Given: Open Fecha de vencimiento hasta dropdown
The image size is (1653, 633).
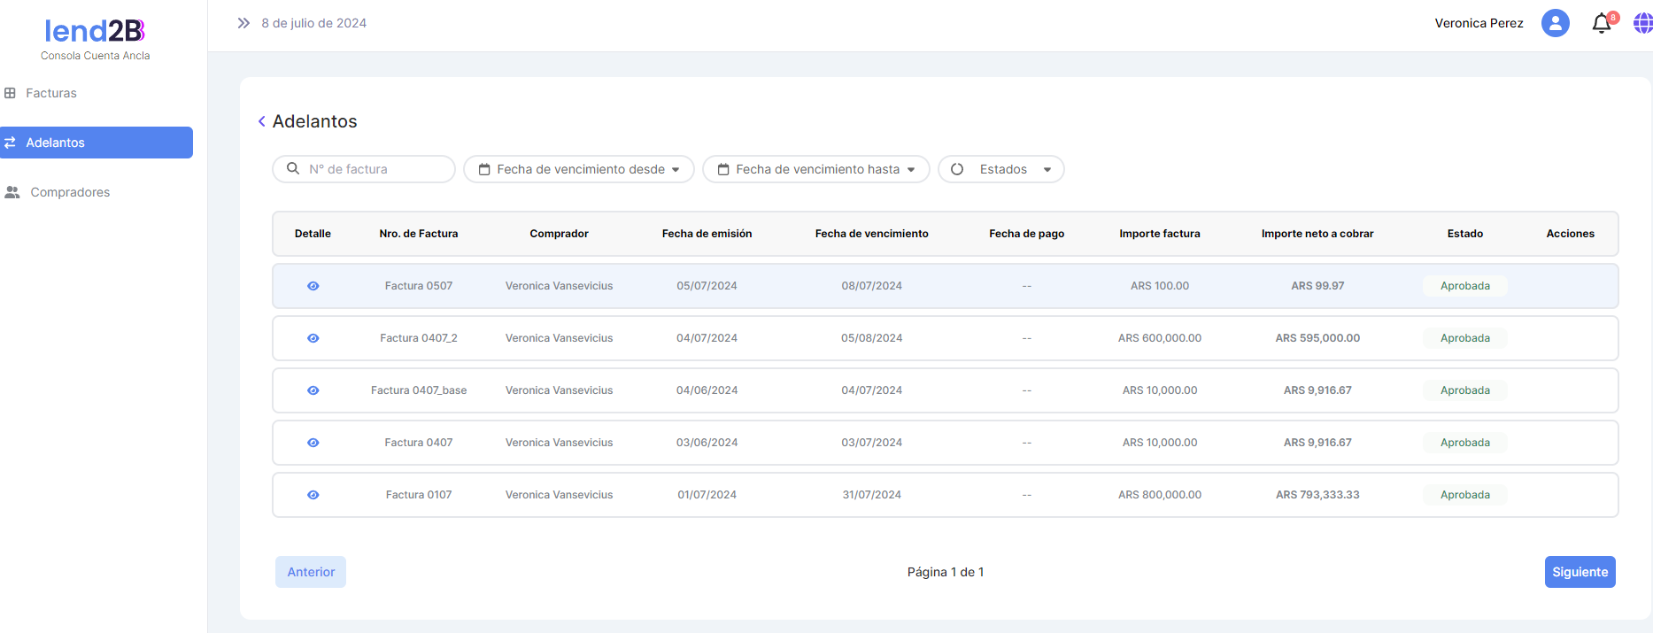Looking at the screenshot, I should 815,169.
